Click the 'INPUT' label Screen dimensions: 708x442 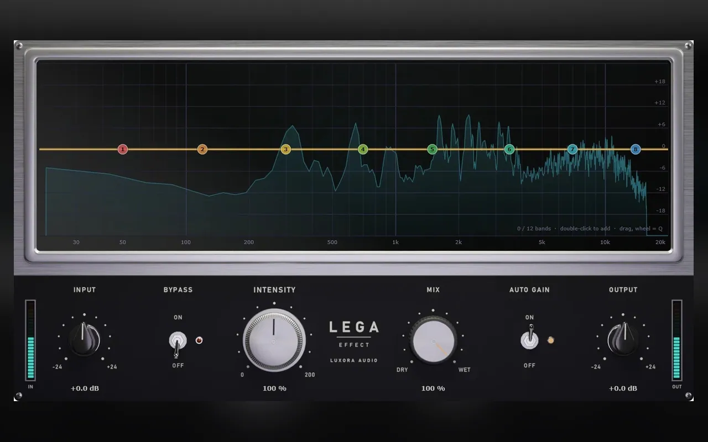coord(85,290)
